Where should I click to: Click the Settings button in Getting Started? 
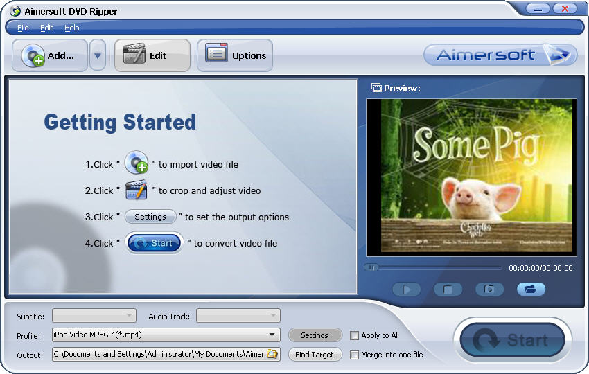pyautogui.click(x=150, y=217)
